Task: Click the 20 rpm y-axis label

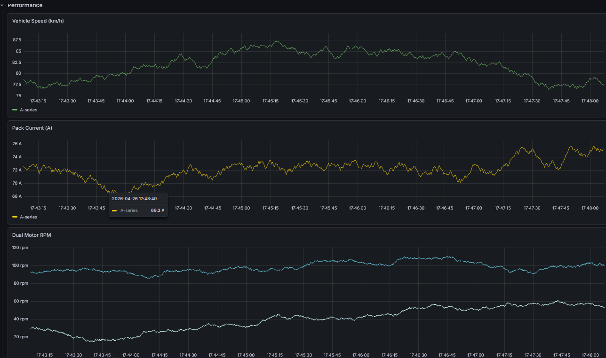Action: [20, 337]
